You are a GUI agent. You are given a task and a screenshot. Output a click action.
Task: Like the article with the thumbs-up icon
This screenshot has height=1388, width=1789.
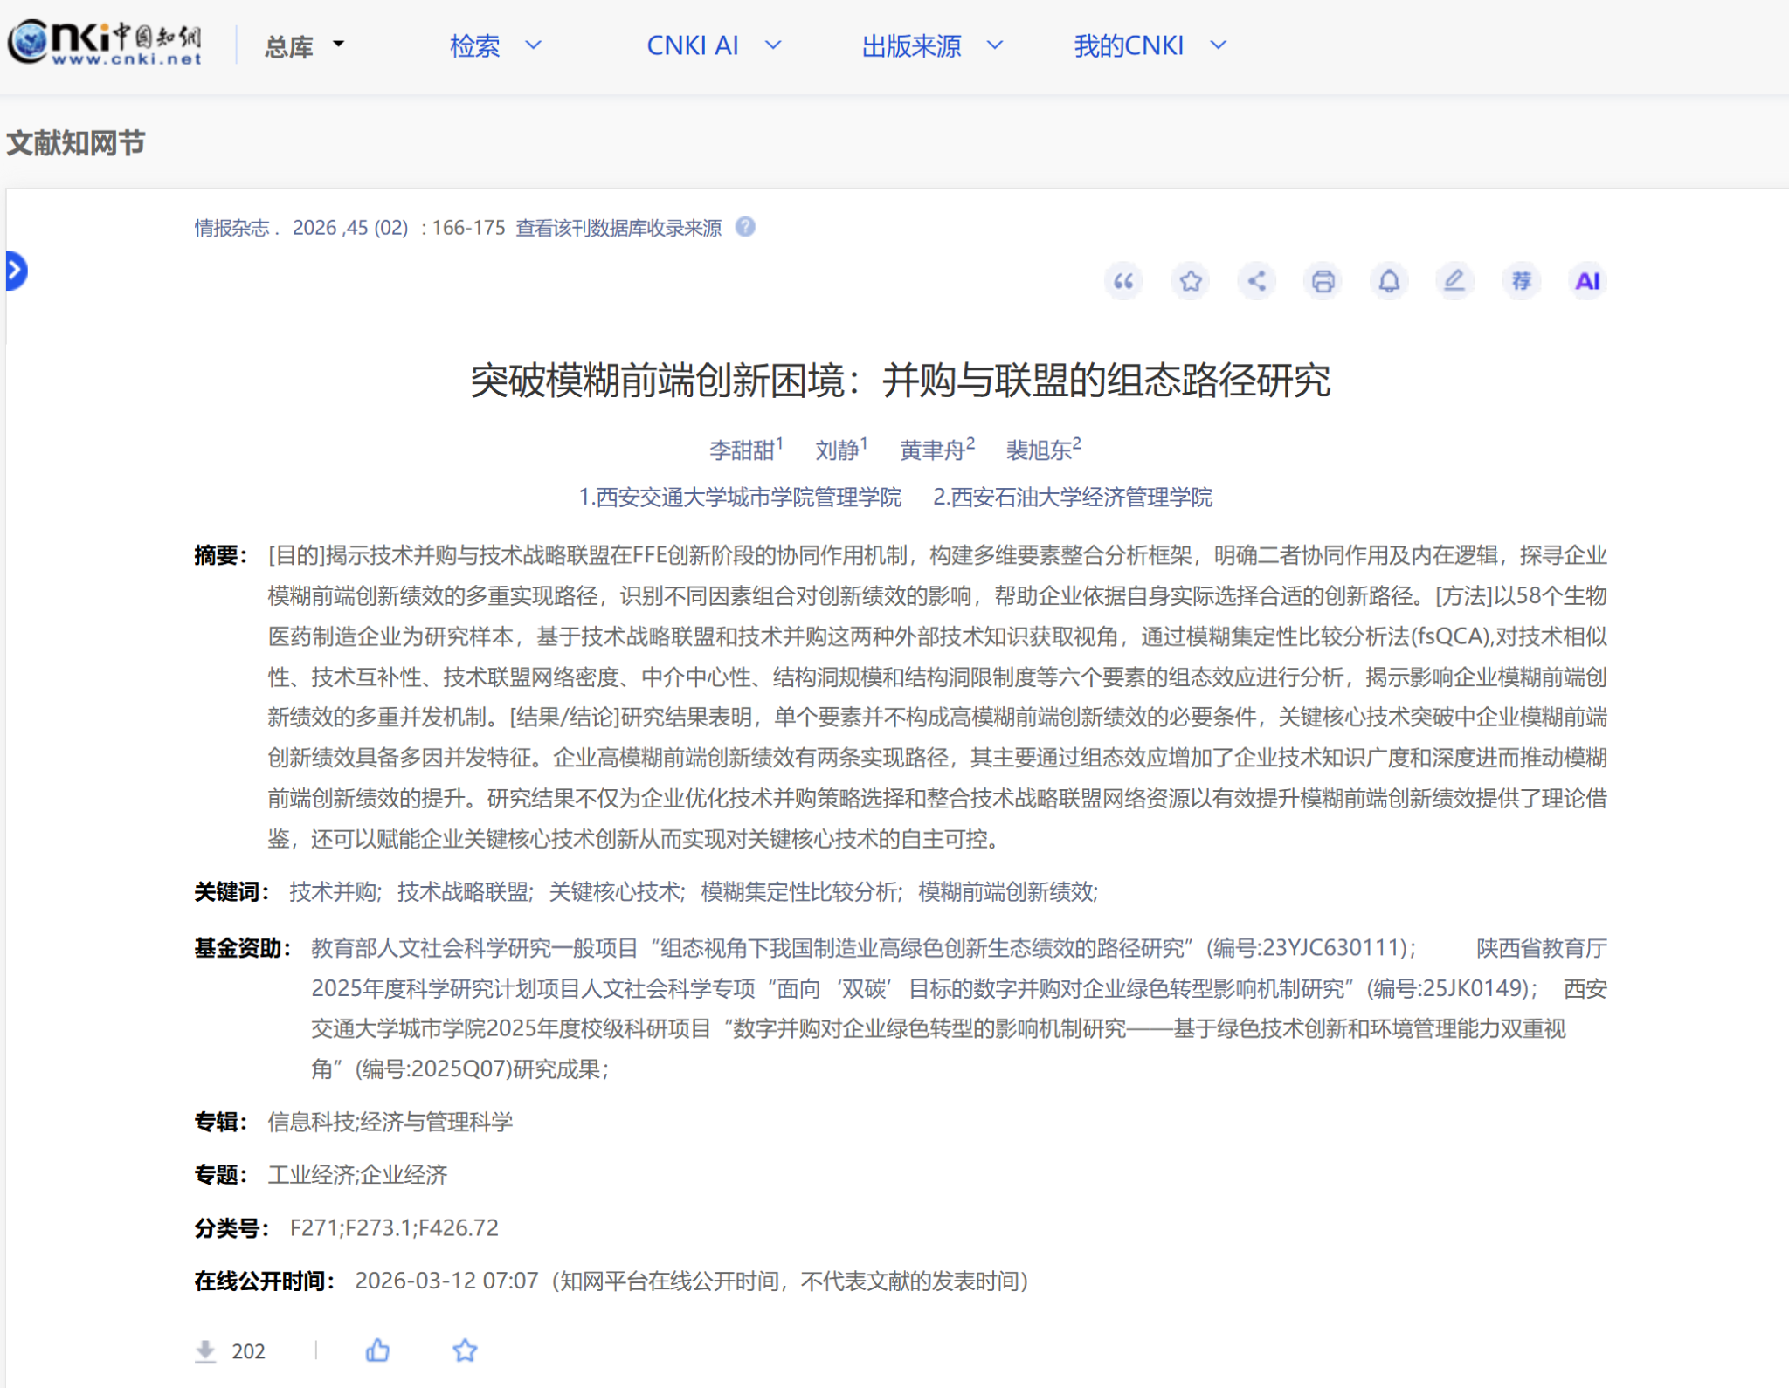pyautogui.click(x=377, y=1350)
